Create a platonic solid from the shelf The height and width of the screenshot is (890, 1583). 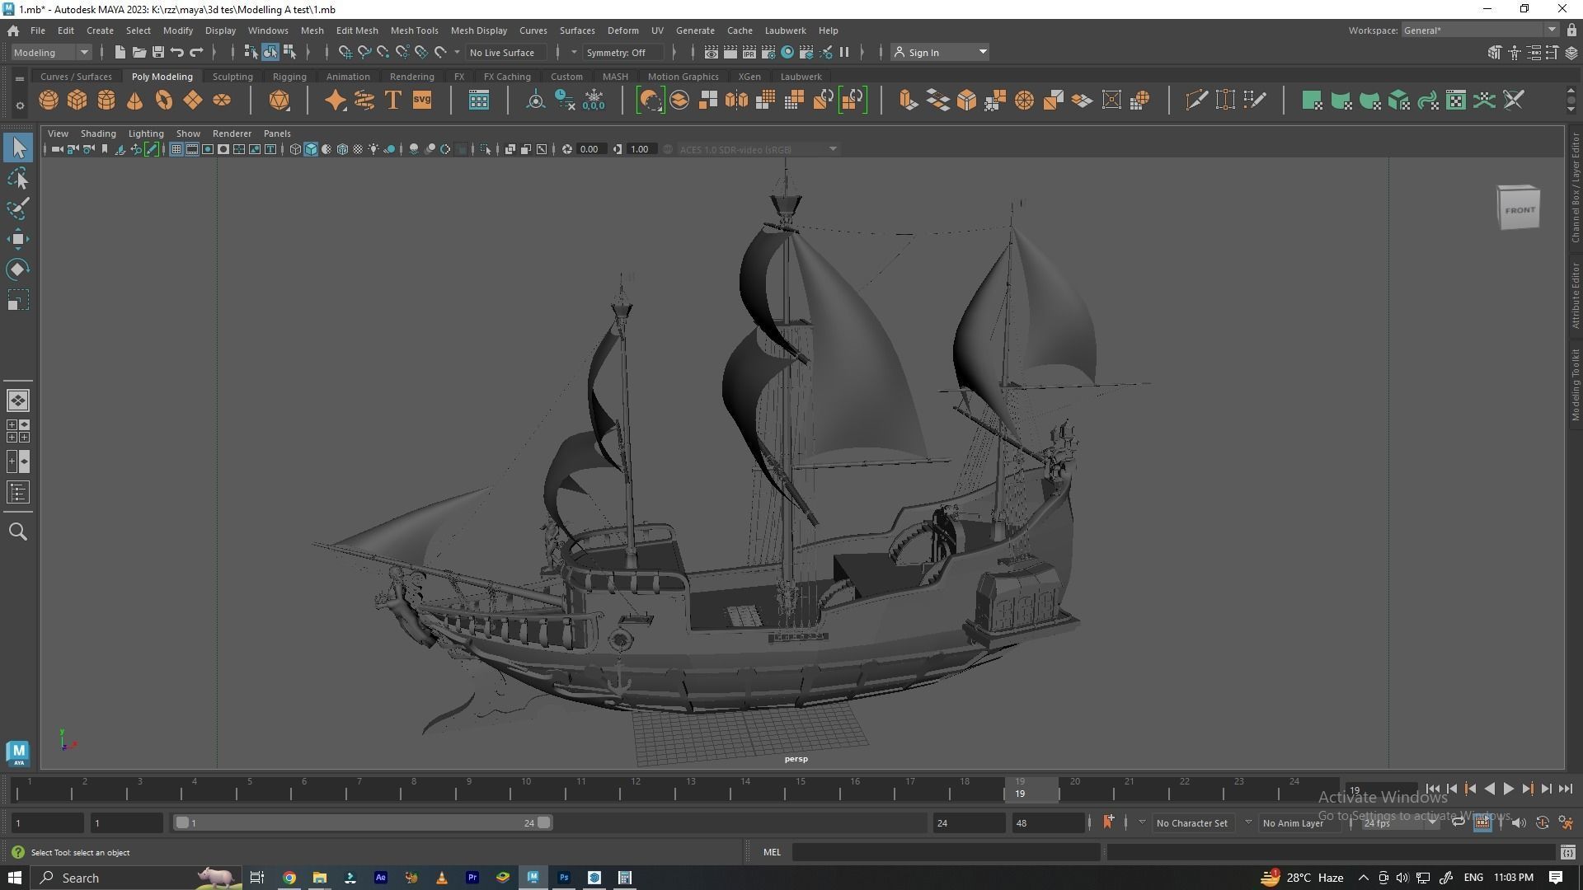tap(279, 101)
